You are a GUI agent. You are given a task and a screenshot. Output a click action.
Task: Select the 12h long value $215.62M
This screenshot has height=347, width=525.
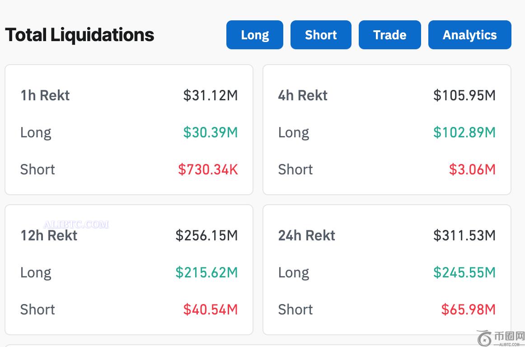[x=206, y=272]
